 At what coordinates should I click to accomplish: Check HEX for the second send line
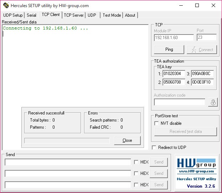(136, 173)
